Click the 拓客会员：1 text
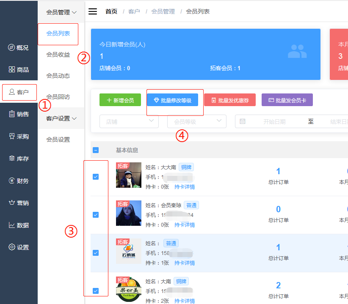 [x=225, y=68]
